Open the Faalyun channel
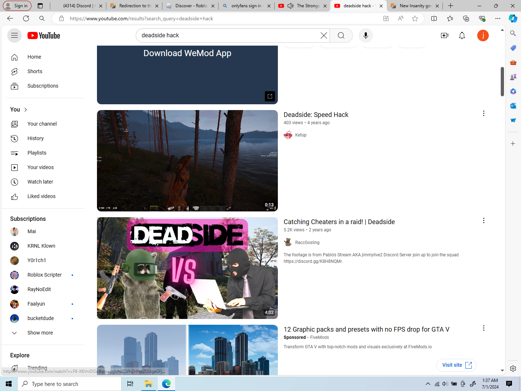This screenshot has width=521, height=391. pyautogui.click(x=45, y=304)
